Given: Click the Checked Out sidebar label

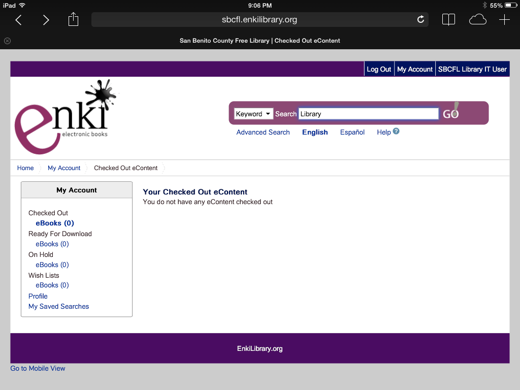Looking at the screenshot, I should (x=48, y=213).
